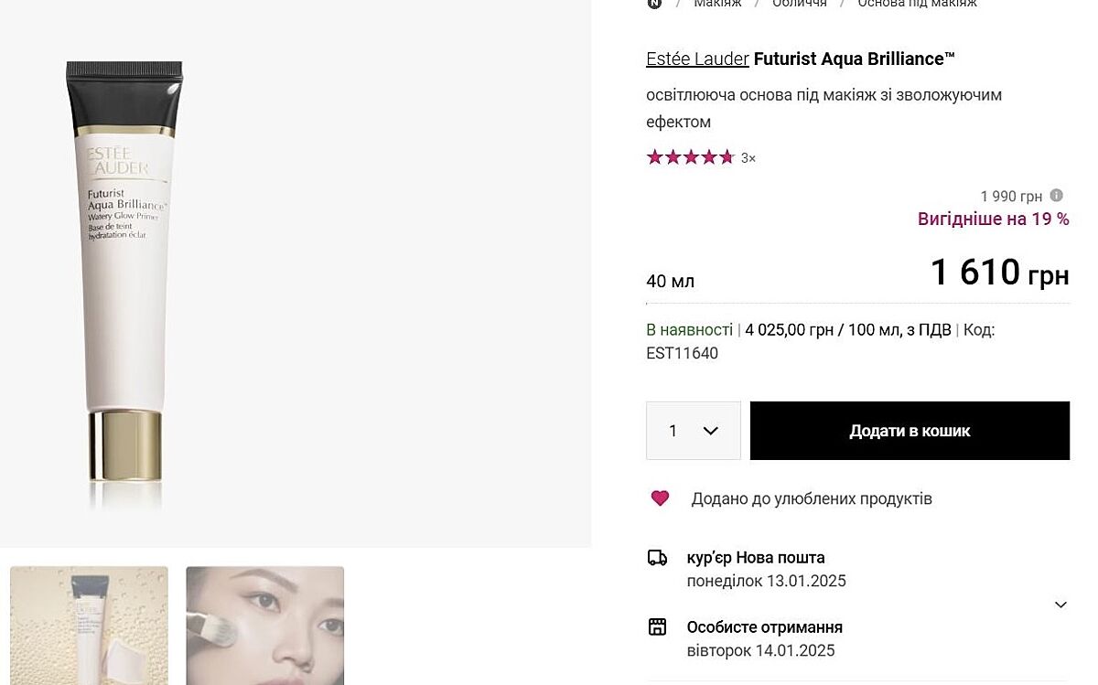Select the Особисте отримання pickup option
This screenshot has height=685, width=1098.
point(765,627)
